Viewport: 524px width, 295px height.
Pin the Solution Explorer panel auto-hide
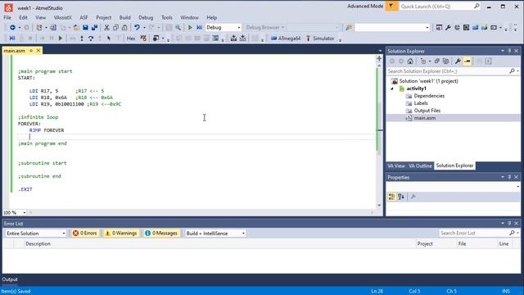pos(509,51)
